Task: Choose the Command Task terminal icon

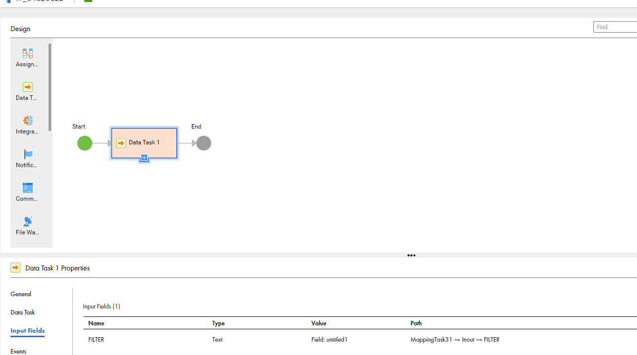Action: pyautogui.click(x=28, y=188)
